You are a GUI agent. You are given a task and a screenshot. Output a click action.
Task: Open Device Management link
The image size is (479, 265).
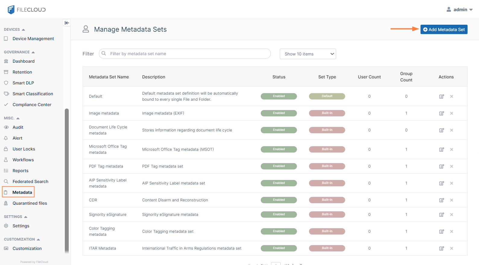(33, 39)
